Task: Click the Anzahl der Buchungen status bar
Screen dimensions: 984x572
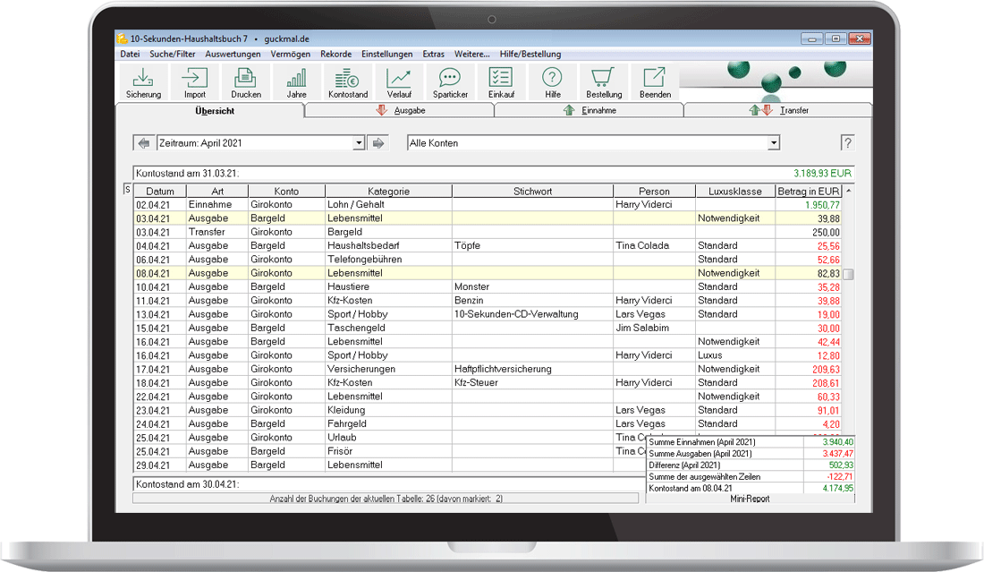Action: [x=386, y=499]
